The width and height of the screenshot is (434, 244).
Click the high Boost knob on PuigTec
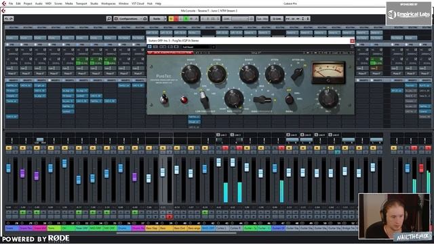coord(249,74)
